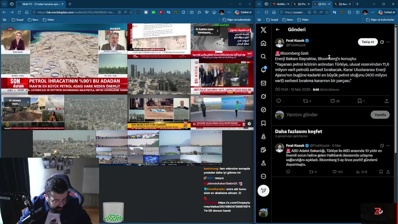Expand the Al Arabiya yayın chevron

coord(217,31)
